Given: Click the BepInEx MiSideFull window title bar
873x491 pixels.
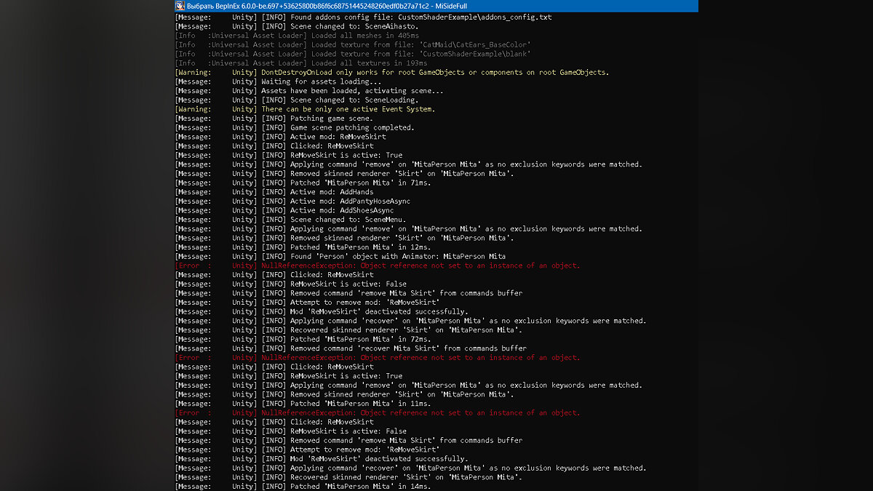Looking at the screenshot, I should (x=436, y=6).
